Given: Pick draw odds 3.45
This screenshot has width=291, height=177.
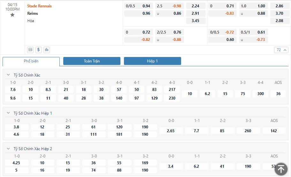Looking at the screenshot, I should 196,20.
